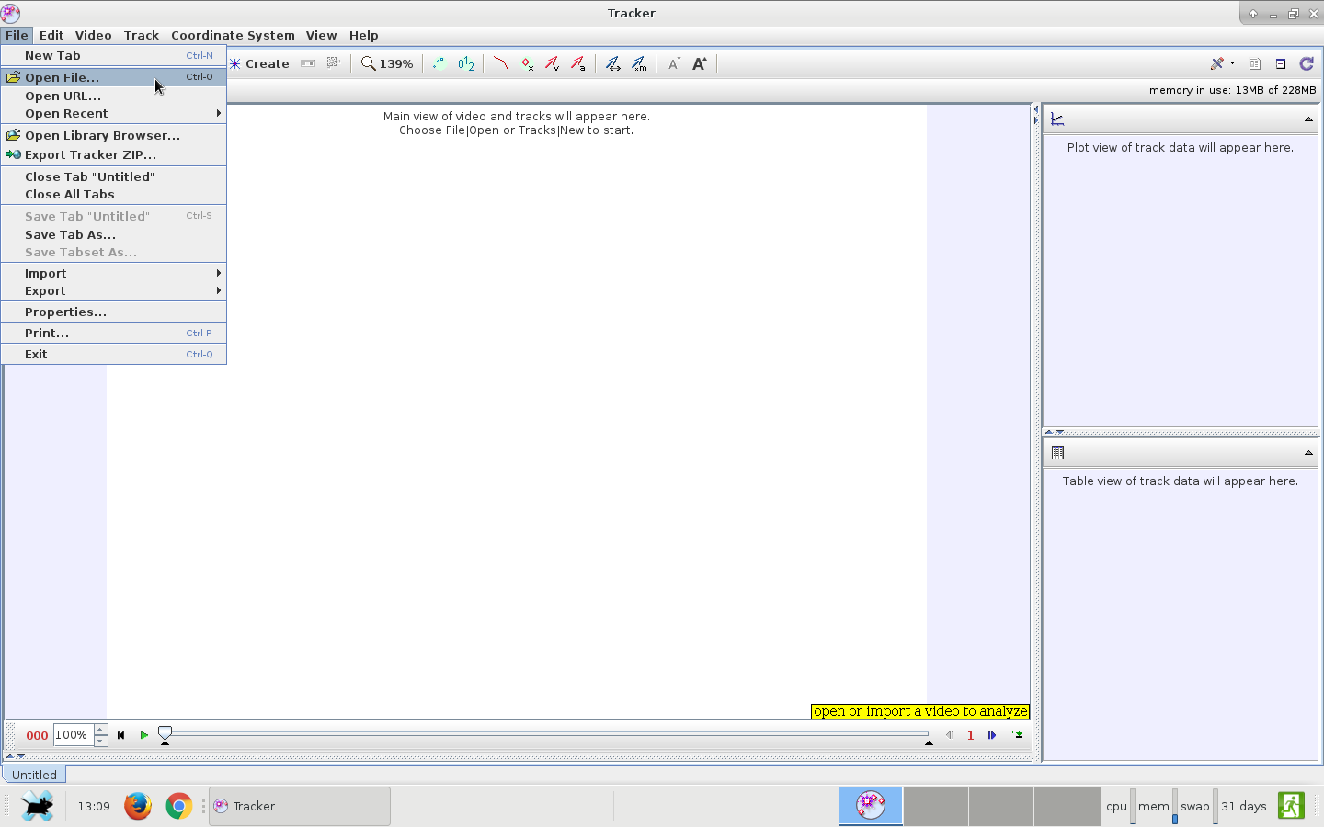
Task: Click the video playback slider handle
Action: click(x=165, y=733)
